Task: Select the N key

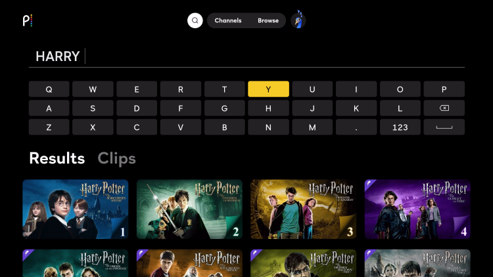Action: (x=268, y=127)
